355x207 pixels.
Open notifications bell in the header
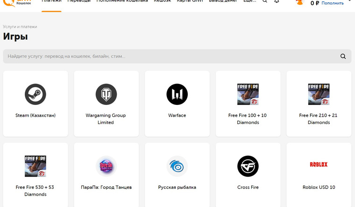(x=277, y=1)
